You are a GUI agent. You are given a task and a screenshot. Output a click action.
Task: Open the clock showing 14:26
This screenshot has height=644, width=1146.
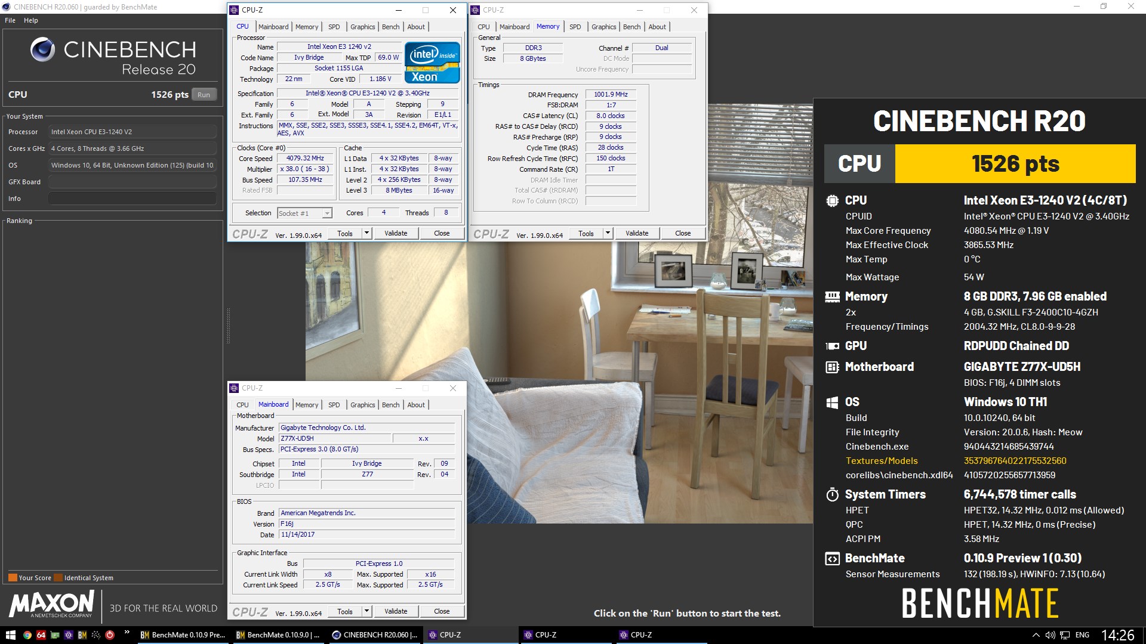[x=1117, y=635]
